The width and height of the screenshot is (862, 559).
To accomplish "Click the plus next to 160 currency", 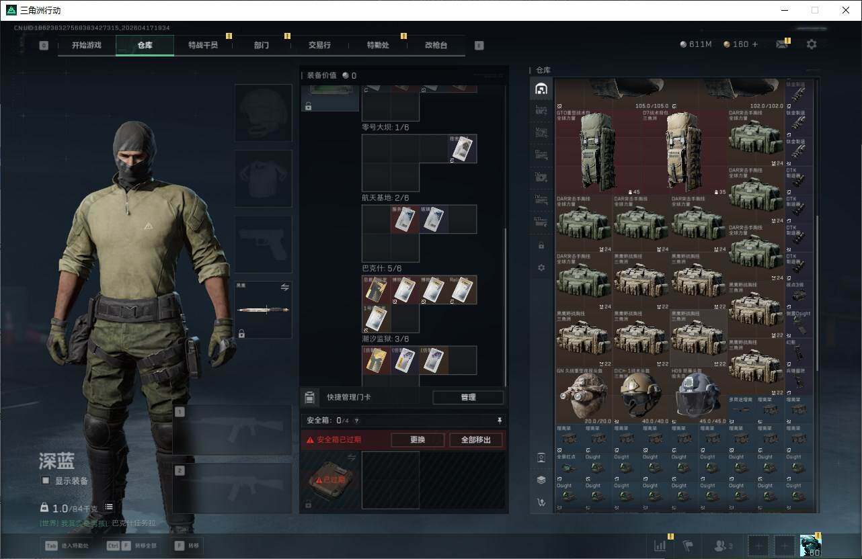I will [755, 44].
